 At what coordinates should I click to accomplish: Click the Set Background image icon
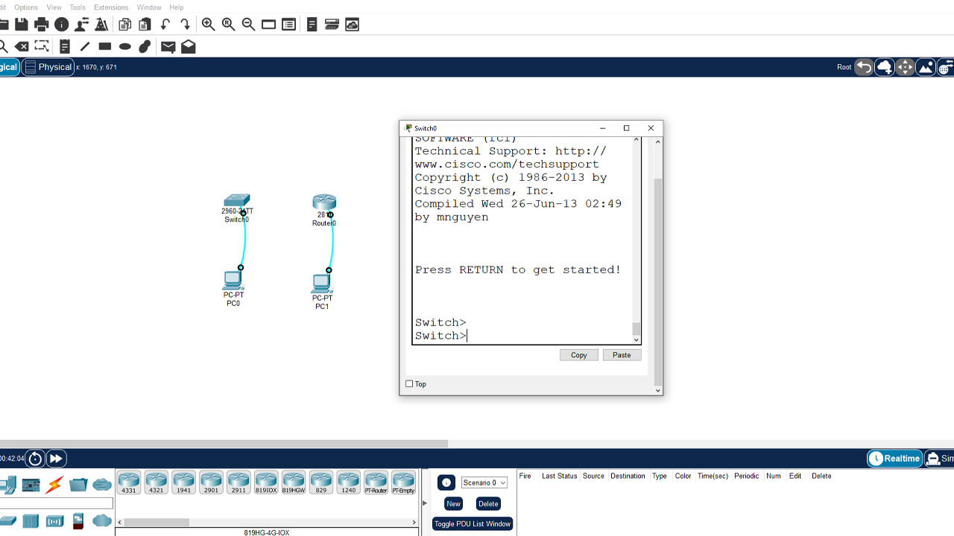coord(926,67)
